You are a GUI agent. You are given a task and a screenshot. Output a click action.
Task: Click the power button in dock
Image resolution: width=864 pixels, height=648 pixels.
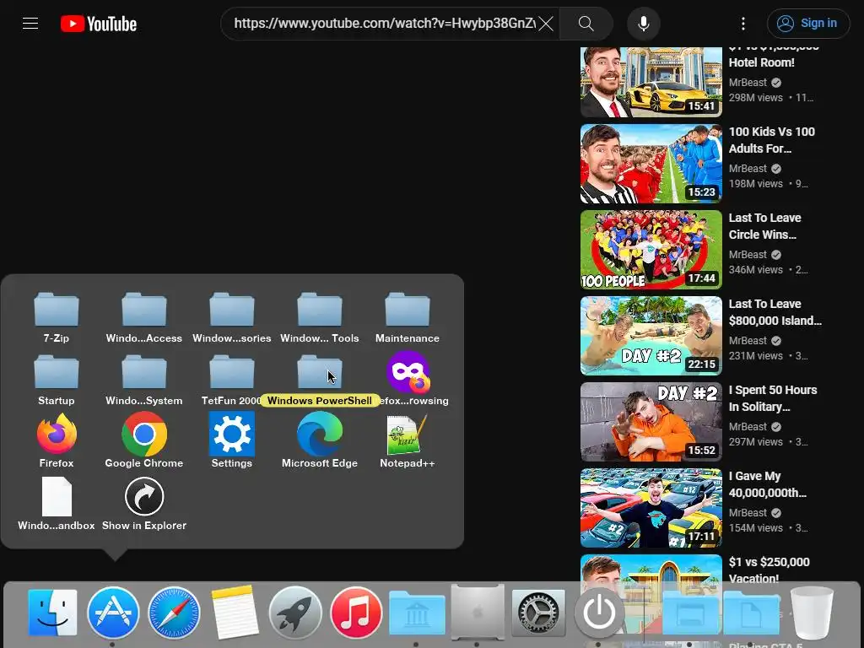click(599, 613)
